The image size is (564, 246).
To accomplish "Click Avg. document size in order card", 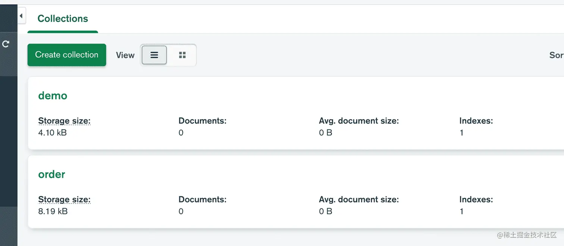I will 359,199.
